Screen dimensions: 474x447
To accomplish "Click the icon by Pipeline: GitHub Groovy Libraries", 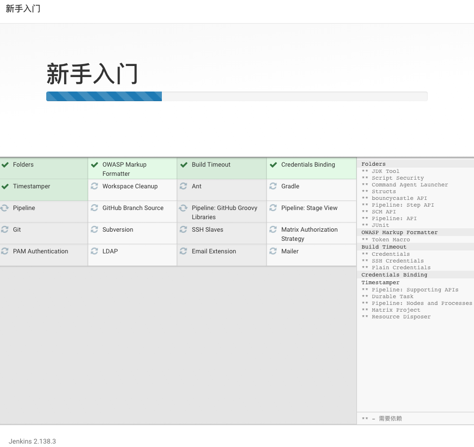I will [x=183, y=208].
